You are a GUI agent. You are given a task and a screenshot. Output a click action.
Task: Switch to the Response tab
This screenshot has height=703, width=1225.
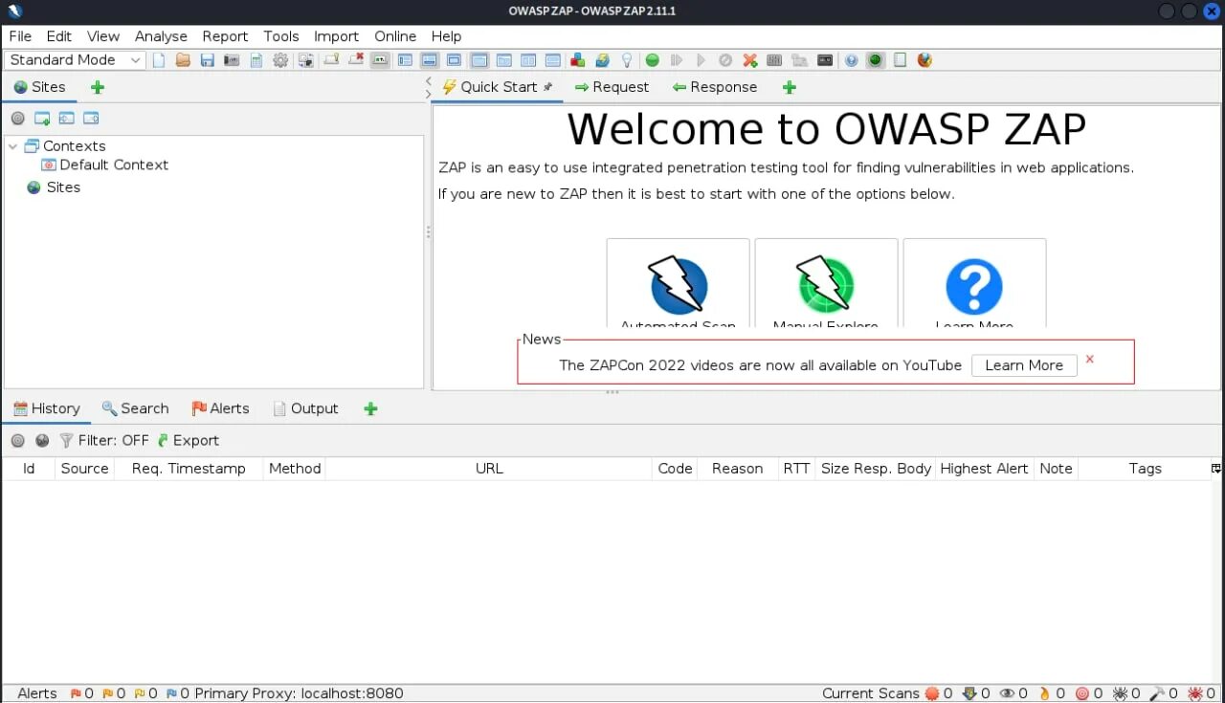click(714, 87)
